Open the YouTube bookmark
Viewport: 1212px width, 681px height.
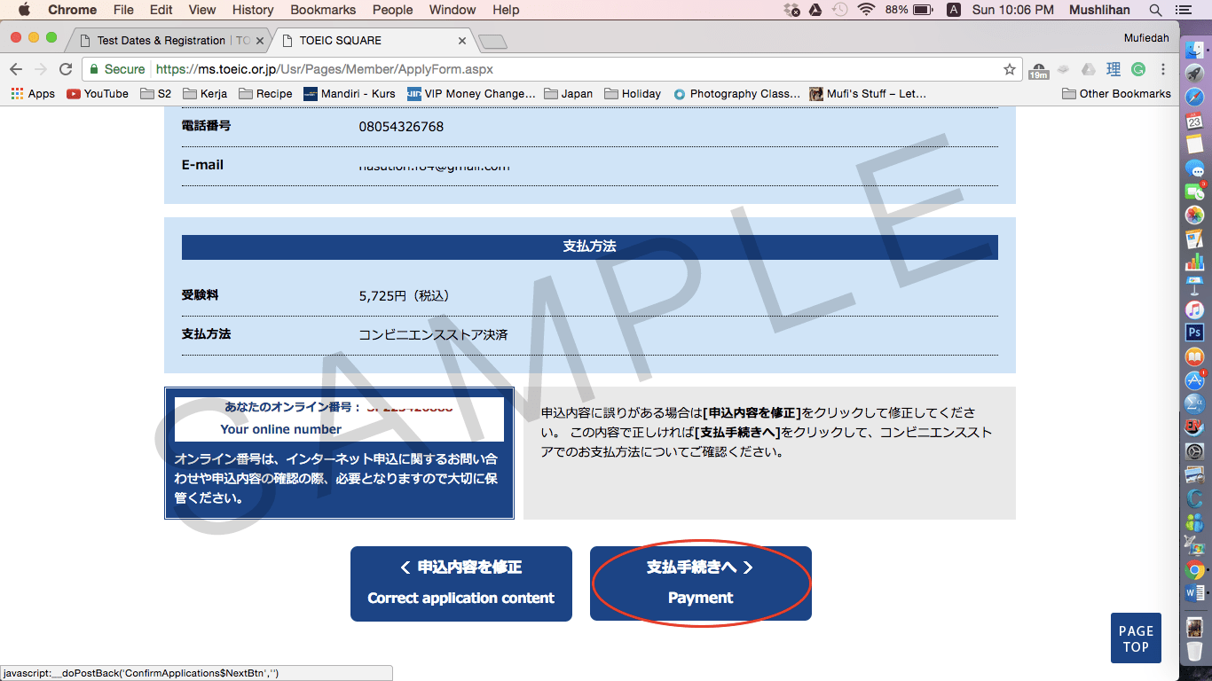click(x=98, y=94)
